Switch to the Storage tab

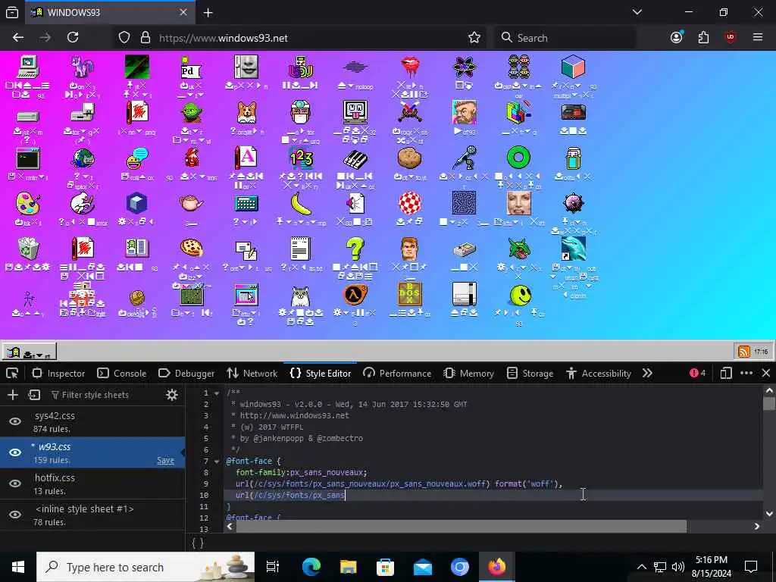(x=530, y=373)
